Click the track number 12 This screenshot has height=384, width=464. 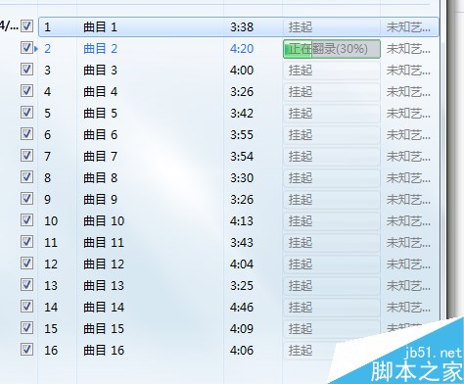[x=51, y=264]
